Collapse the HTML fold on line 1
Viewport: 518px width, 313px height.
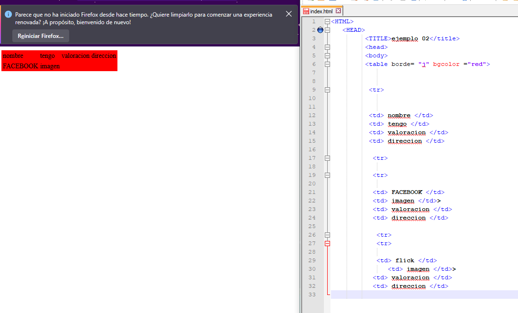(x=327, y=21)
